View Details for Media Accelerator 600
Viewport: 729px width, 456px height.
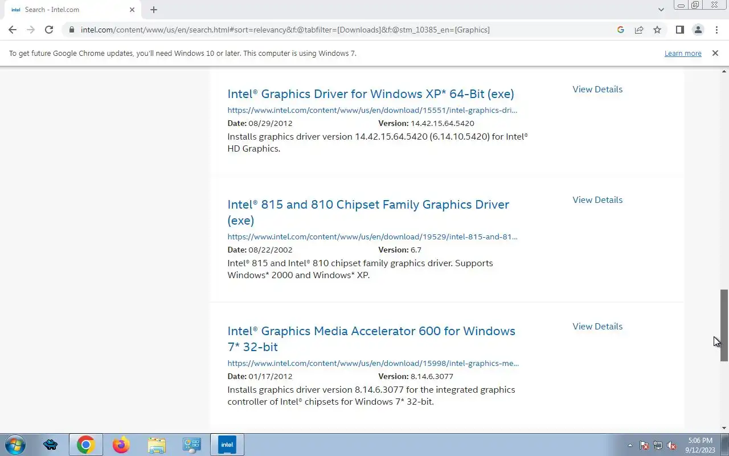(597, 326)
